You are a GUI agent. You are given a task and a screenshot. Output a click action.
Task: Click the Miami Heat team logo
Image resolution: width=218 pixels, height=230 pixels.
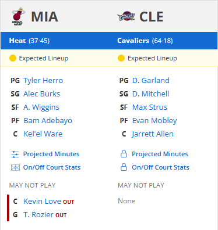(x=18, y=16)
